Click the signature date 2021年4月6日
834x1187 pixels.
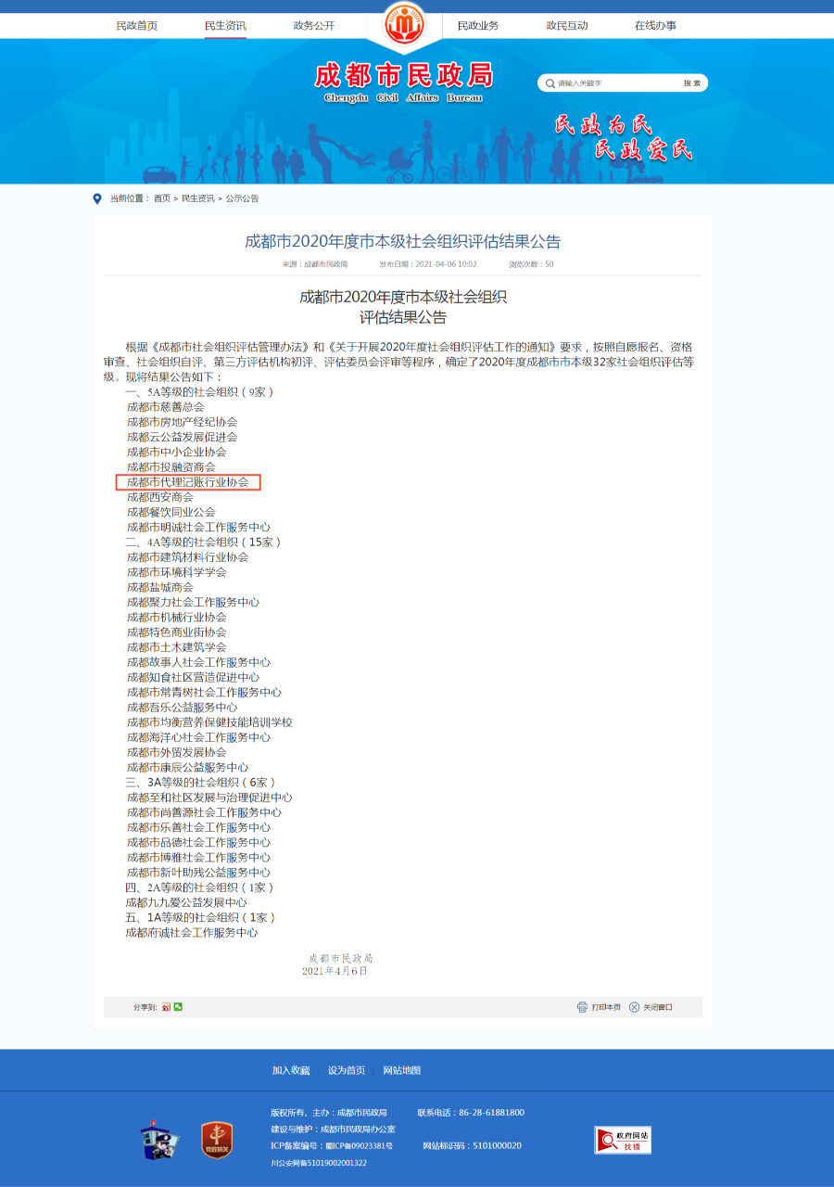335,971
